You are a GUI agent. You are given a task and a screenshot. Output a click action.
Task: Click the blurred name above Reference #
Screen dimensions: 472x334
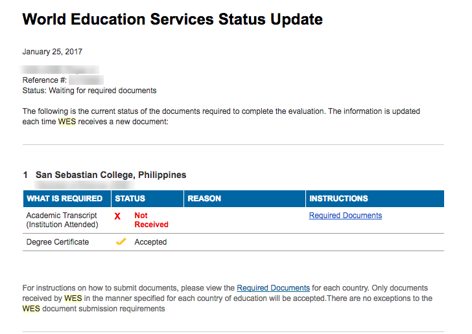point(60,69)
